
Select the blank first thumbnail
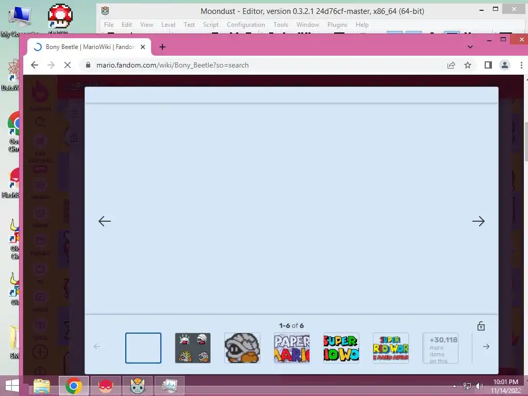coord(143,348)
